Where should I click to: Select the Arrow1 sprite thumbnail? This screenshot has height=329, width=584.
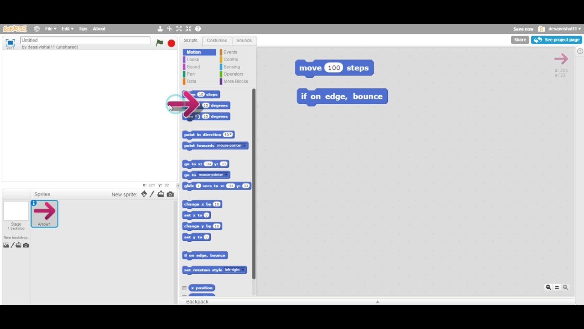coord(44,214)
